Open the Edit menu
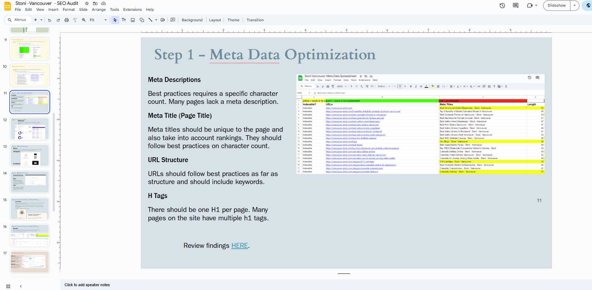Viewport: 592px width, 290px height. pyautogui.click(x=29, y=10)
